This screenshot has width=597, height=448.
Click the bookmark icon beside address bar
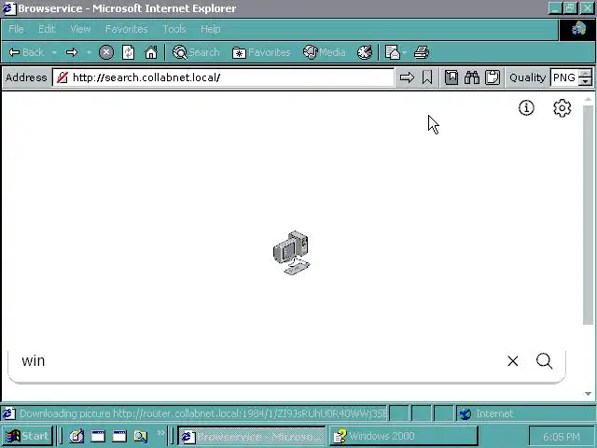point(427,77)
